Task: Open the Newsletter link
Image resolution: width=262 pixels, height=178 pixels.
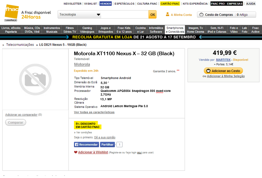Action: (x=72, y=4)
